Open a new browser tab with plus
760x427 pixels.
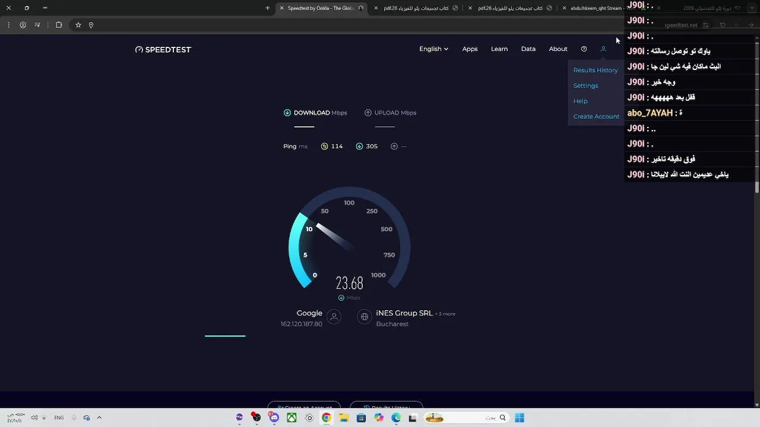tap(267, 8)
